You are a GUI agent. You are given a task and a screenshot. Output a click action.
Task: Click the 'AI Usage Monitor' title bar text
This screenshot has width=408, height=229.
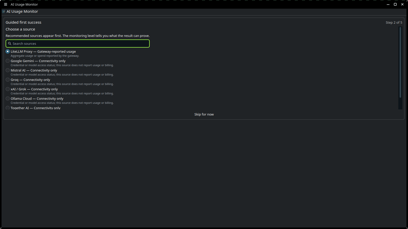click(24, 4)
